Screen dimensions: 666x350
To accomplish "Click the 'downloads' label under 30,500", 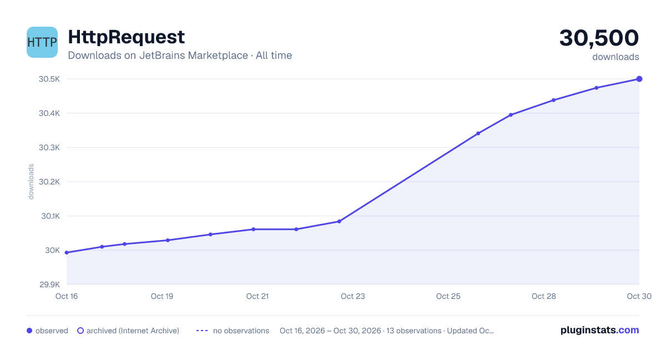I will (615, 57).
